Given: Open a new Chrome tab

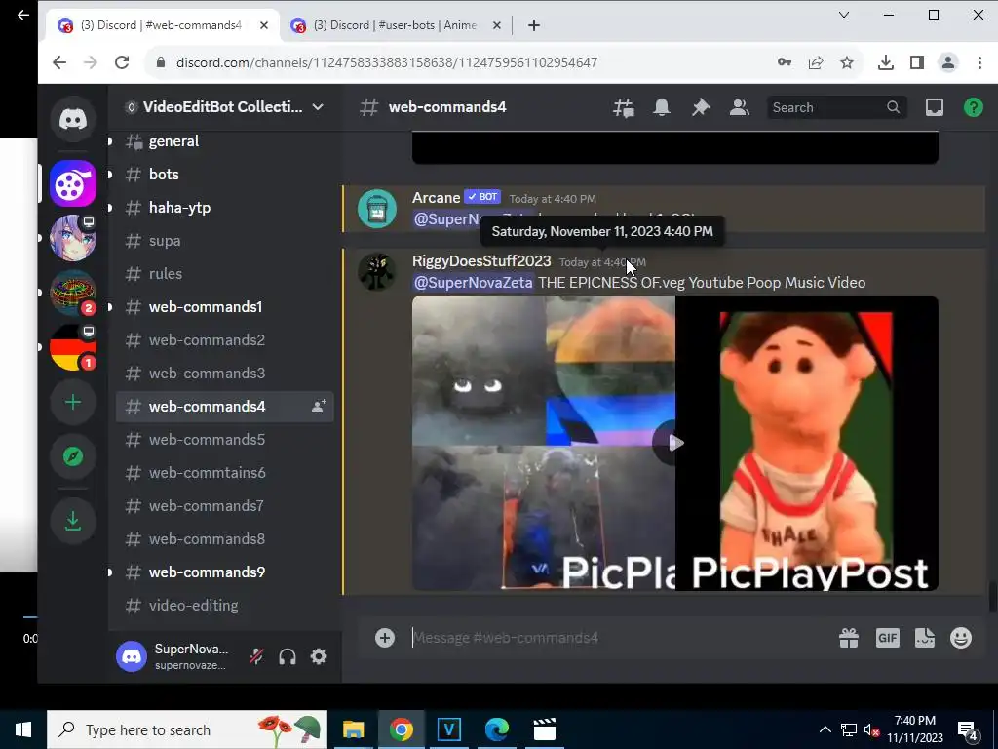Looking at the screenshot, I should (x=534, y=25).
